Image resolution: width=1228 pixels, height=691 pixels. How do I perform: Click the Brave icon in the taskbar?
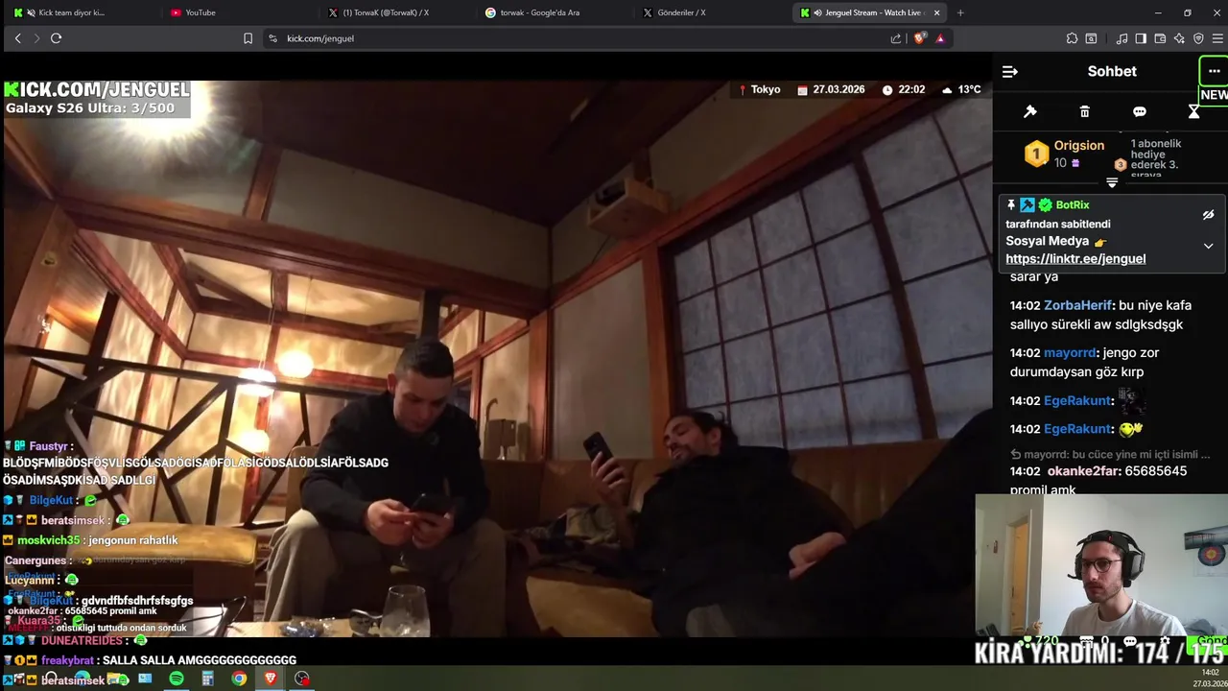pyautogui.click(x=271, y=679)
